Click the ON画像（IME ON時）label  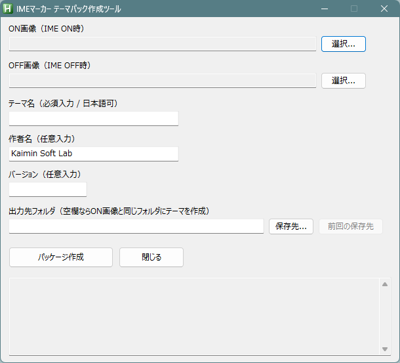pos(47,29)
